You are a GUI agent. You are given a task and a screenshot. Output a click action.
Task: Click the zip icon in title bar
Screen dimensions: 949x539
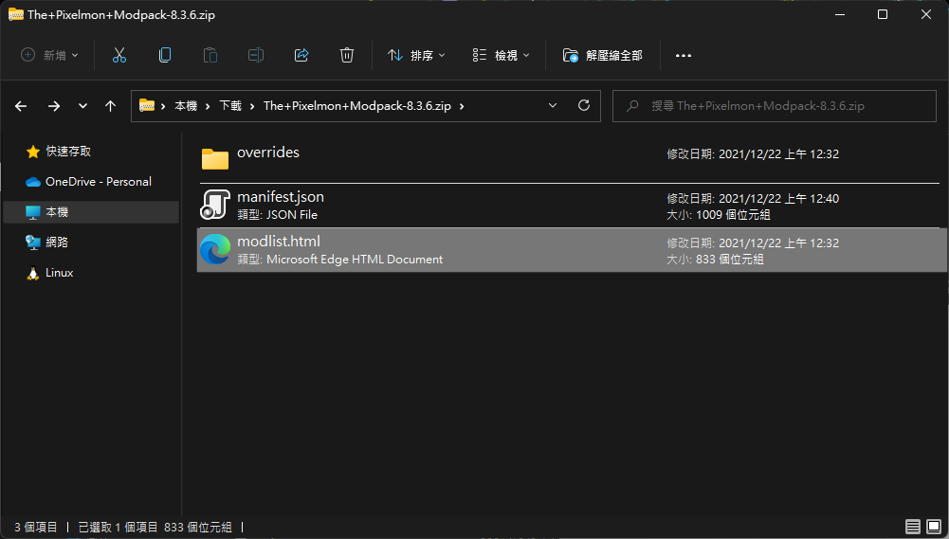(x=16, y=14)
